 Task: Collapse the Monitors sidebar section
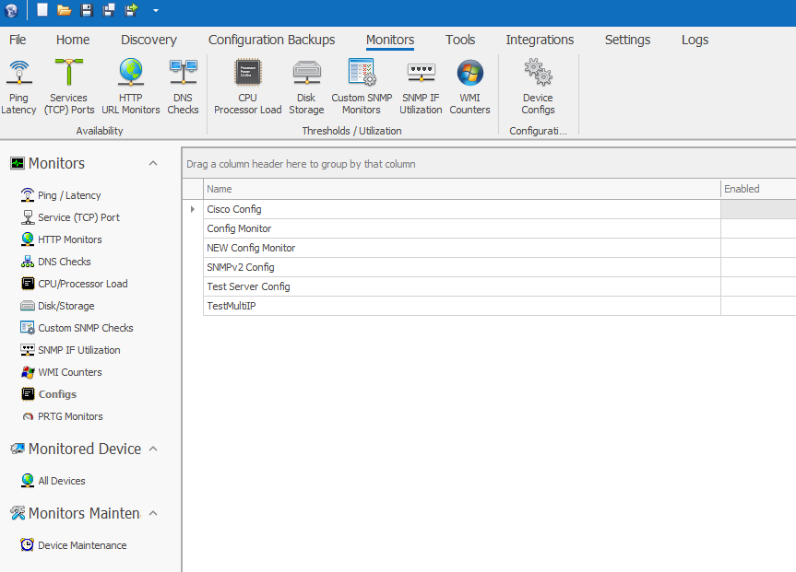[153, 163]
